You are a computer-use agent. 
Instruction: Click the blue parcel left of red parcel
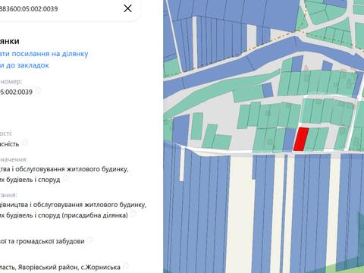(289, 139)
